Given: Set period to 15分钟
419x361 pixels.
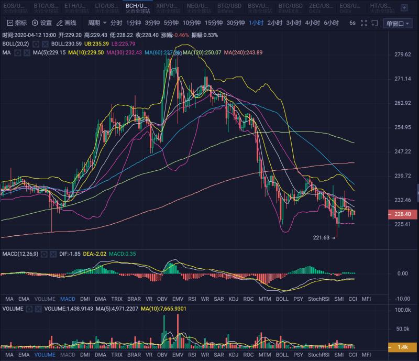Looking at the screenshot, I should click(x=214, y=23).
